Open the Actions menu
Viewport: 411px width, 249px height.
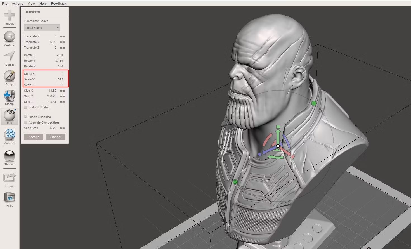point(17,3)
